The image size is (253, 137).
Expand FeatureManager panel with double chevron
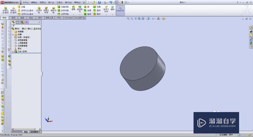click(39, 22)
